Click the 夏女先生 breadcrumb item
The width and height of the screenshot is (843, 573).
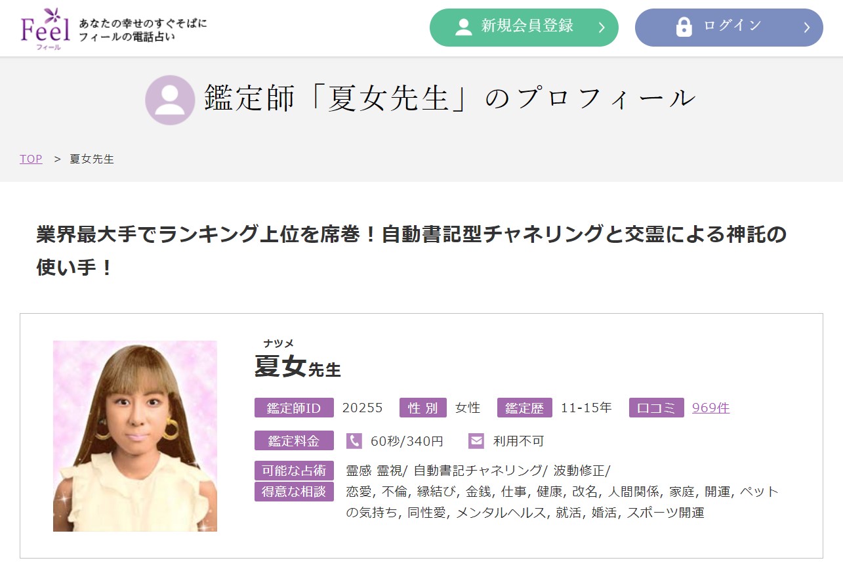(92, 159)
